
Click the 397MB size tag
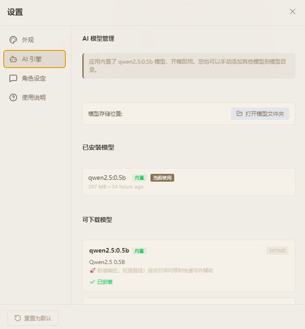pyautogui.click(x=277, y=251)
